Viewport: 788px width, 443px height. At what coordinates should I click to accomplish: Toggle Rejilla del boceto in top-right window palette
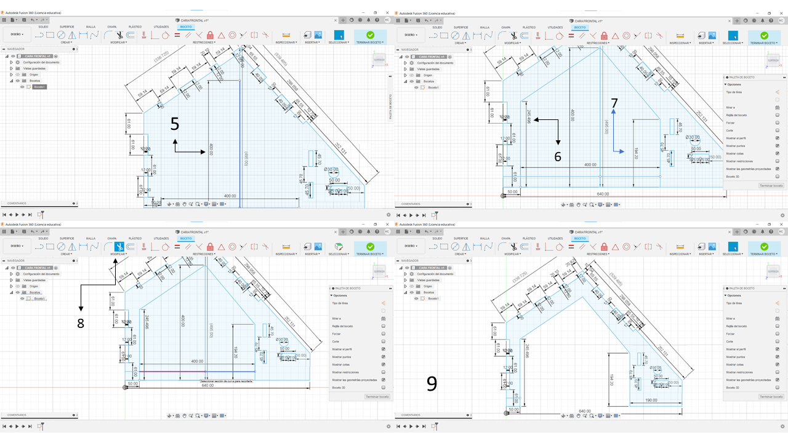[778, 115]
